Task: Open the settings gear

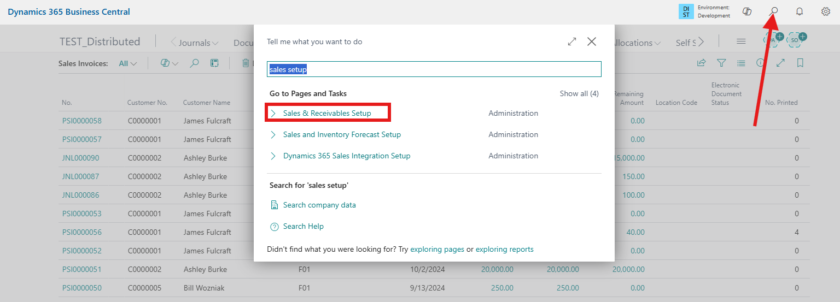Action: (x=826, y=11)
